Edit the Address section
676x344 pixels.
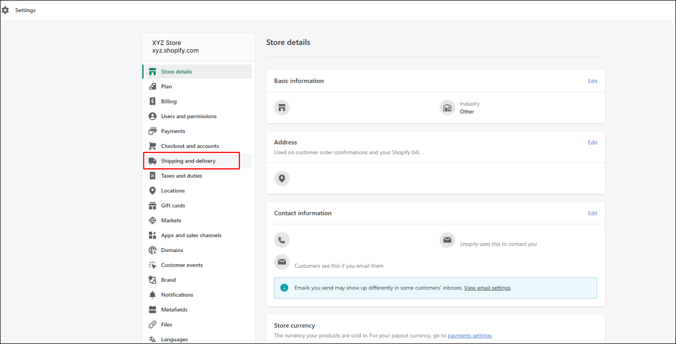click(593, 143)
